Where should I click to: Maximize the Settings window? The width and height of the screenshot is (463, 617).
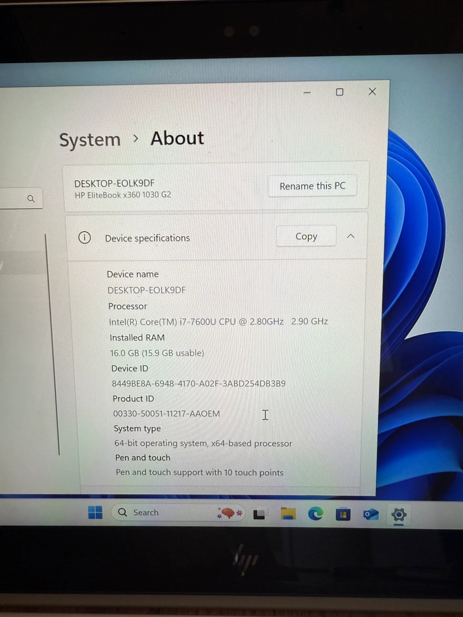(x=340, y=92)
